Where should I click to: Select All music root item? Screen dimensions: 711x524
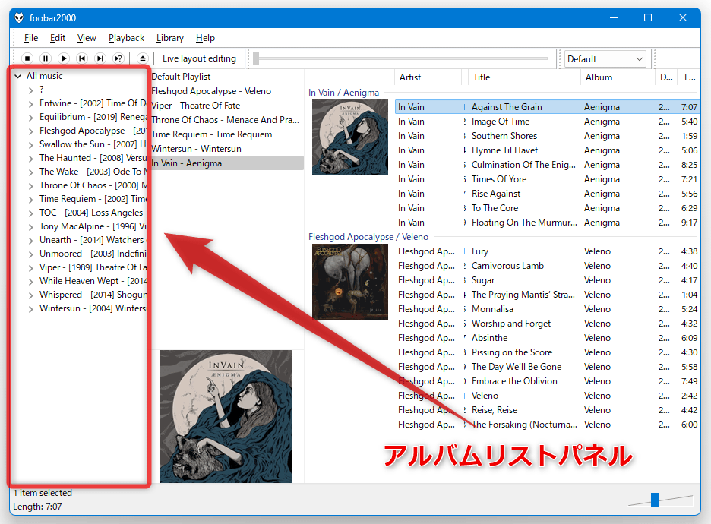click(44, 76)
